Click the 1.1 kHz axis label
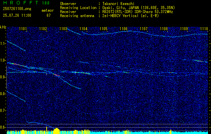211x134 pixels. pos(3,44)
